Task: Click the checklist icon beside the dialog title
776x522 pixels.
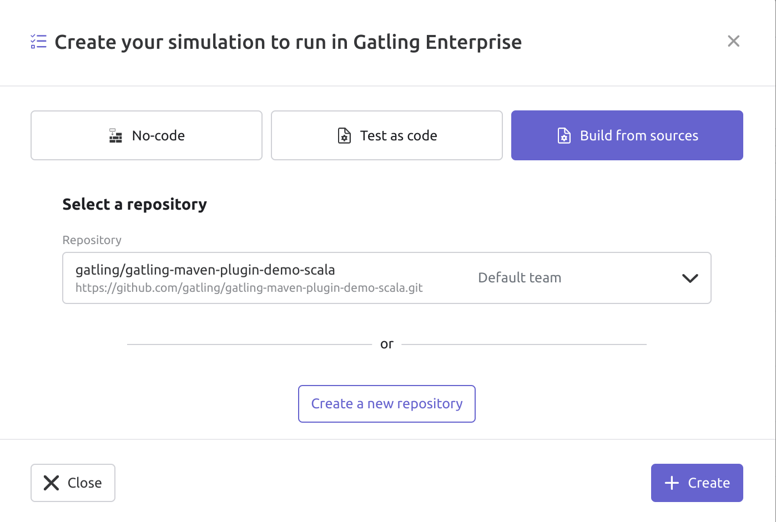Action: tap(38, 42)
